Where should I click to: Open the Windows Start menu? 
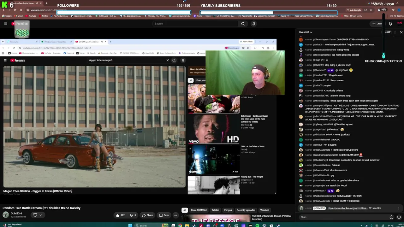coord(130,225)
